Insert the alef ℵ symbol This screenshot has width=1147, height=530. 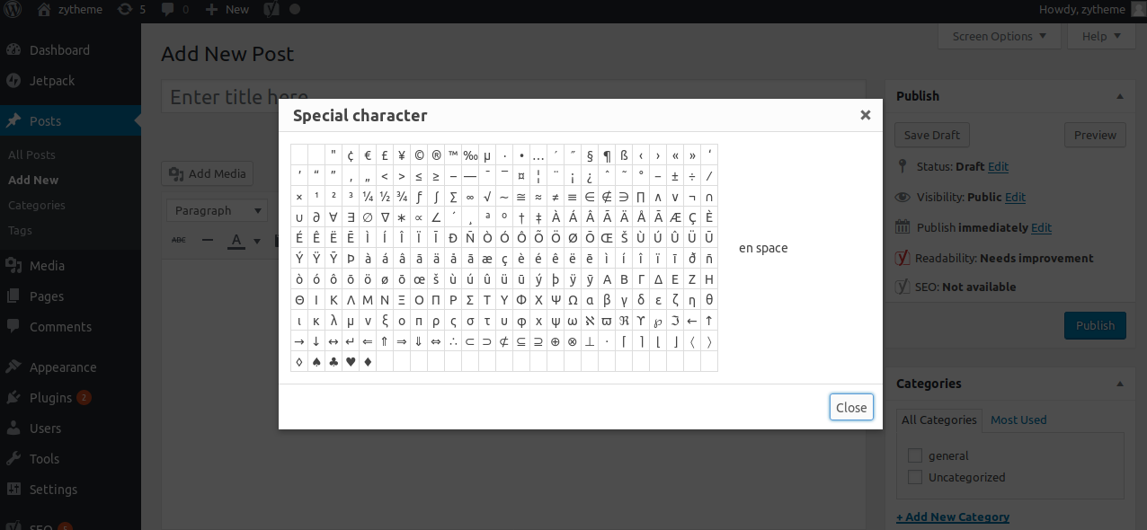[590, 321]
